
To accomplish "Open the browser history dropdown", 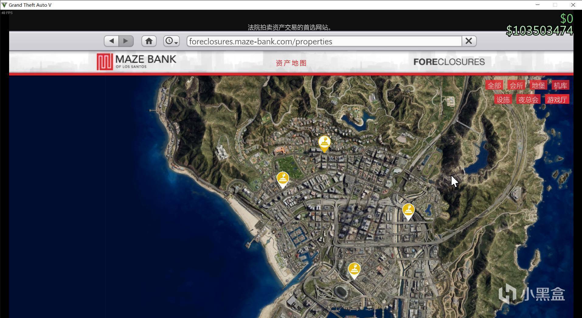I will click(171, 41).
